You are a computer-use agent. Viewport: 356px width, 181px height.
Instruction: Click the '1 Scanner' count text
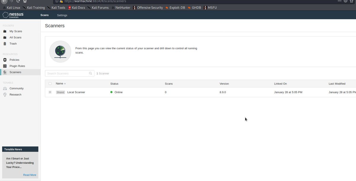click(x=103, y=73)
